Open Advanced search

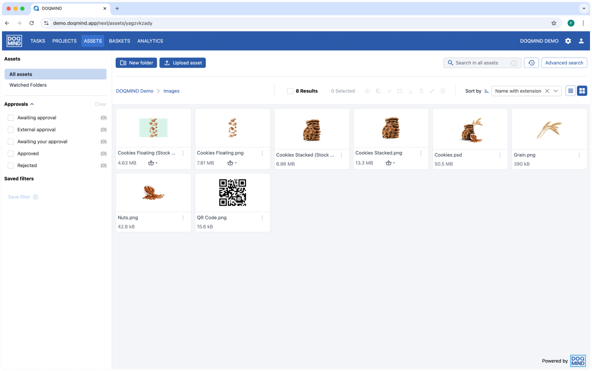pos(564,62)
